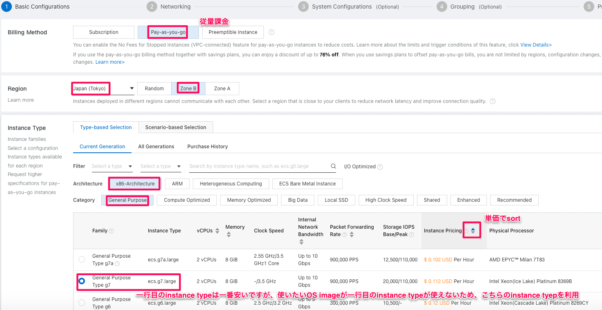Click help icon next to Type g7a
Viewport: 602px width, 310px height.
[x=117, y=263]
